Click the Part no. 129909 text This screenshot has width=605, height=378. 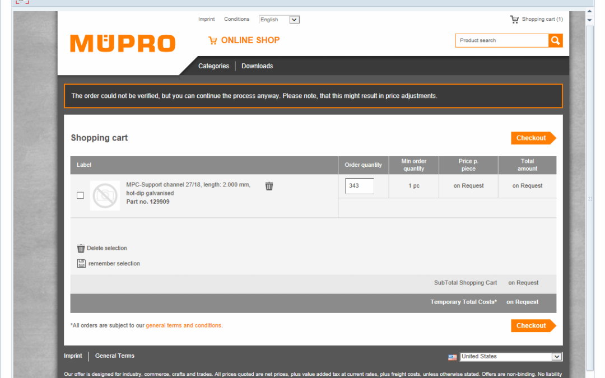pyautogui.click(x=148, y=202)
